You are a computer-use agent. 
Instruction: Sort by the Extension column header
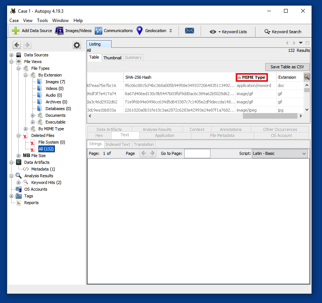[x=290, y=77]
